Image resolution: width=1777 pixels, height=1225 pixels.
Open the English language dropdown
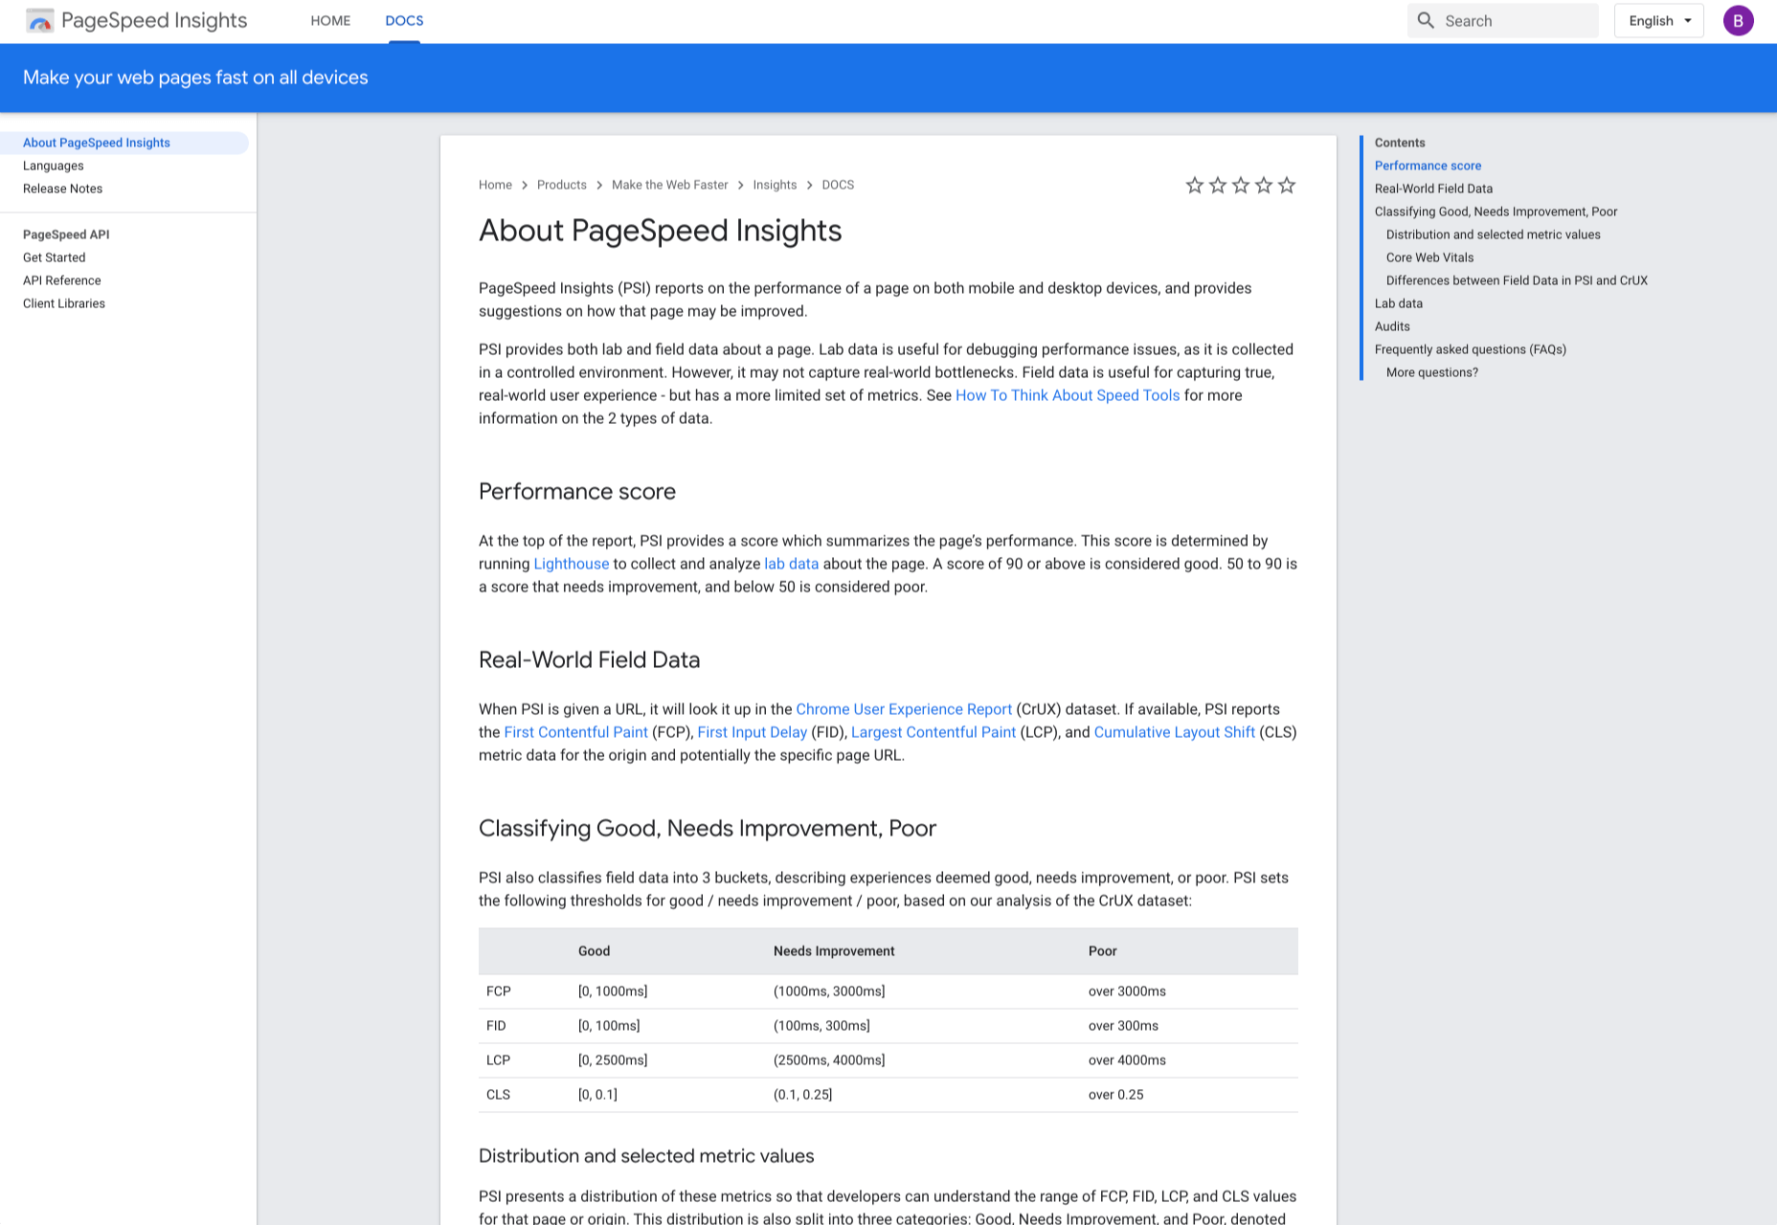pos(1658,20)
